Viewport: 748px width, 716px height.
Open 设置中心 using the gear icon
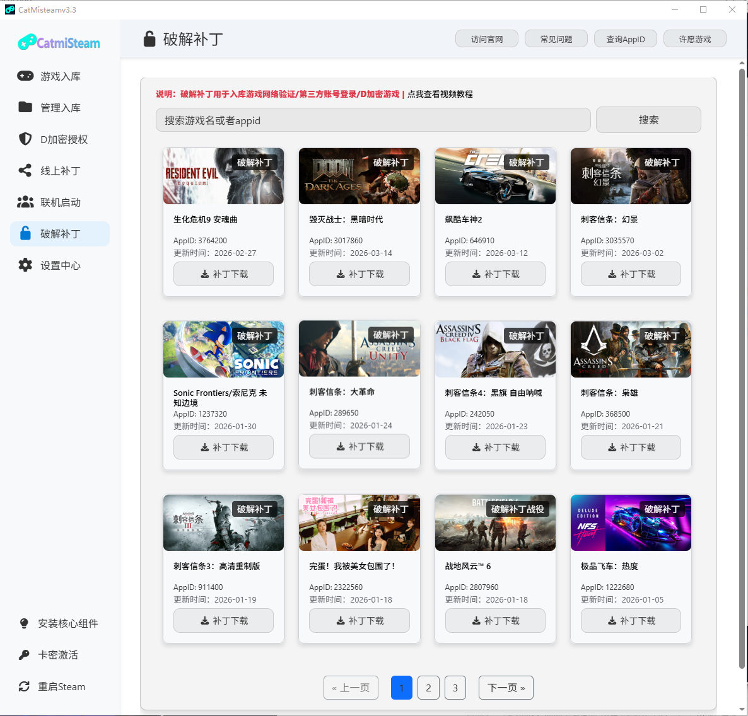pos(25,265)
